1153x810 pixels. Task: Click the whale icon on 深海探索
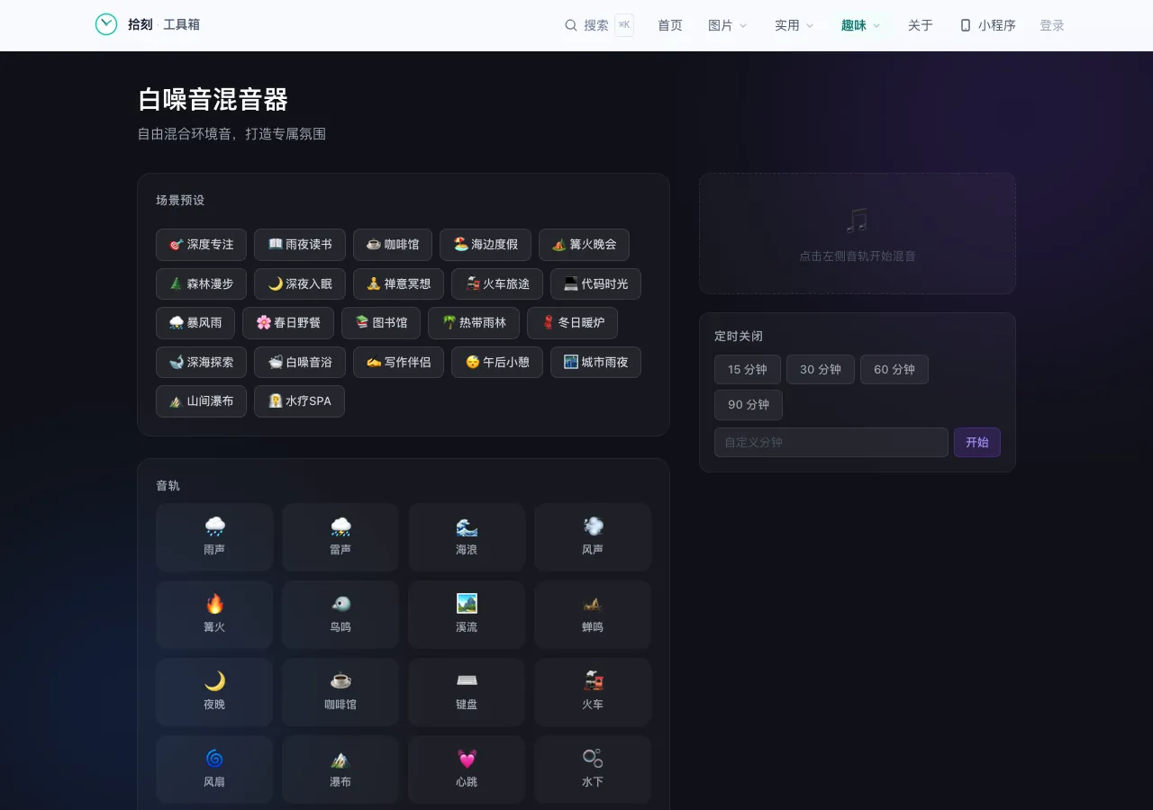click(177, 362)
